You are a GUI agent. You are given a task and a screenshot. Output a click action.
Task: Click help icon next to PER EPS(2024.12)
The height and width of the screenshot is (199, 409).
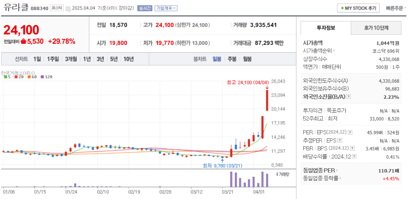click(x=350, y=132)
